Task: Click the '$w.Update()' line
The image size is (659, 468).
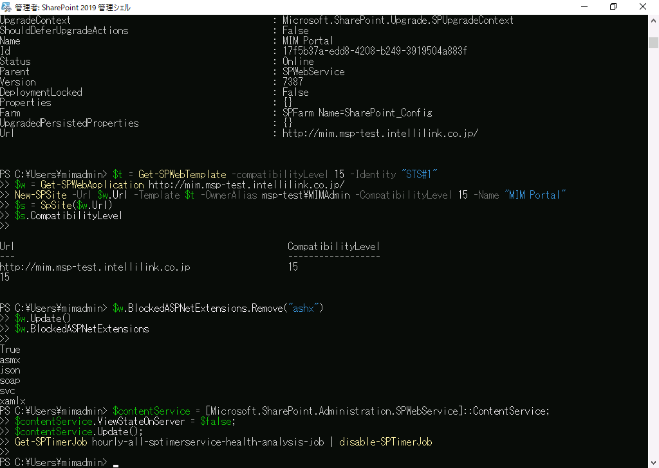Action: coord(43,319)
